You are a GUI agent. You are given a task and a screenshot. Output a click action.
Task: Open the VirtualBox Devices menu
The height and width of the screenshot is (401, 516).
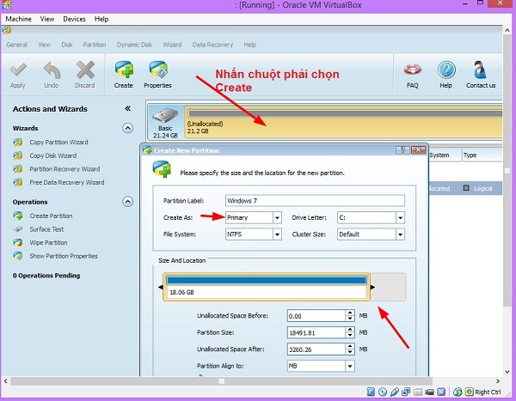(x=74, y=19)
